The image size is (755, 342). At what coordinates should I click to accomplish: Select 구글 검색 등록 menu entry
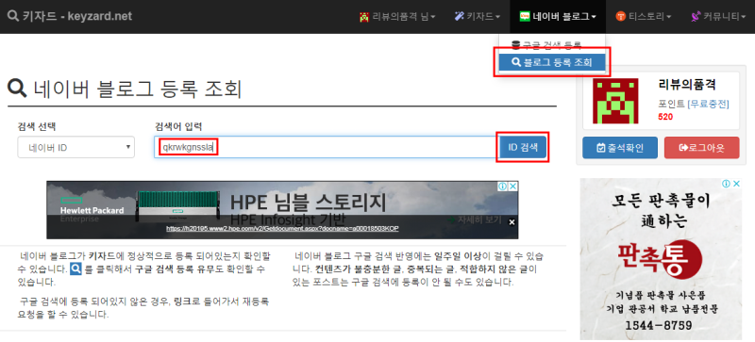(x=552, y=45)
